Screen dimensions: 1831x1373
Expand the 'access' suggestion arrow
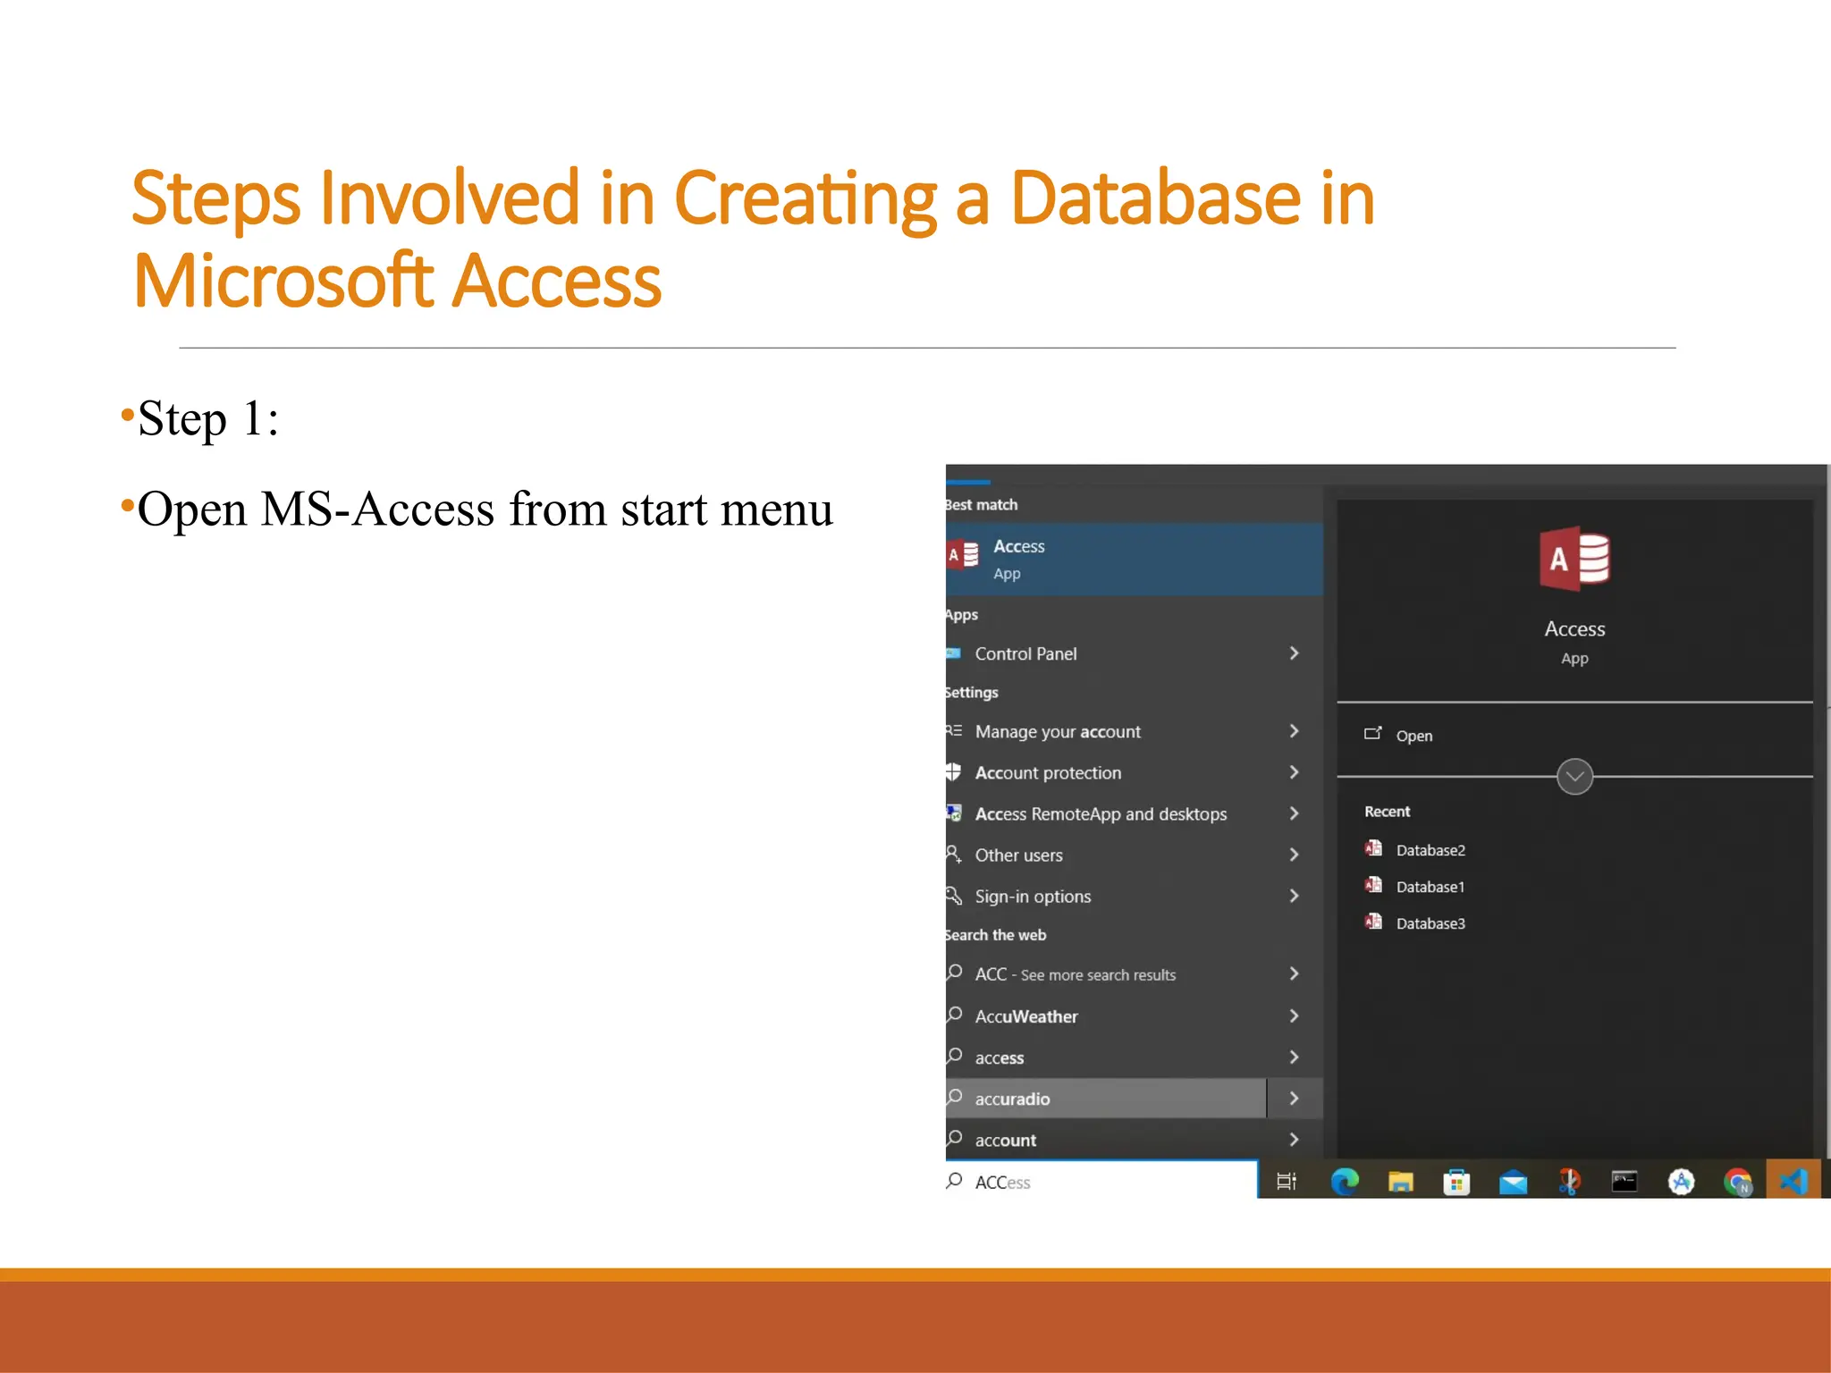point(1294,1057)
